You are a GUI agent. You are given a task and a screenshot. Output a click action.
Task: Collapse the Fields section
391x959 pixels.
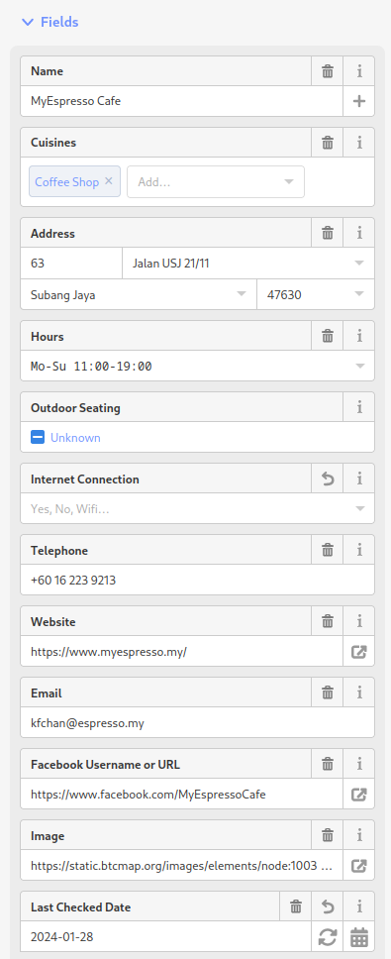pyautogui.click(x=50, y=22)
